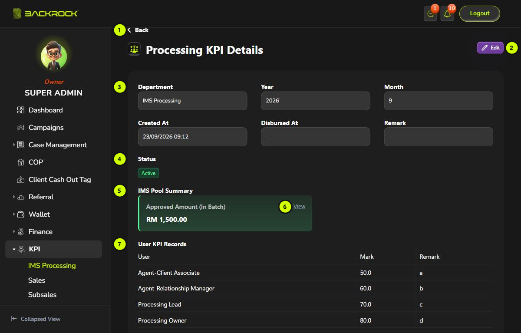The height and width of the screenshot is (333, 521).
Task: Click the Processing KPI Details title icon
Action: (134, 49)
